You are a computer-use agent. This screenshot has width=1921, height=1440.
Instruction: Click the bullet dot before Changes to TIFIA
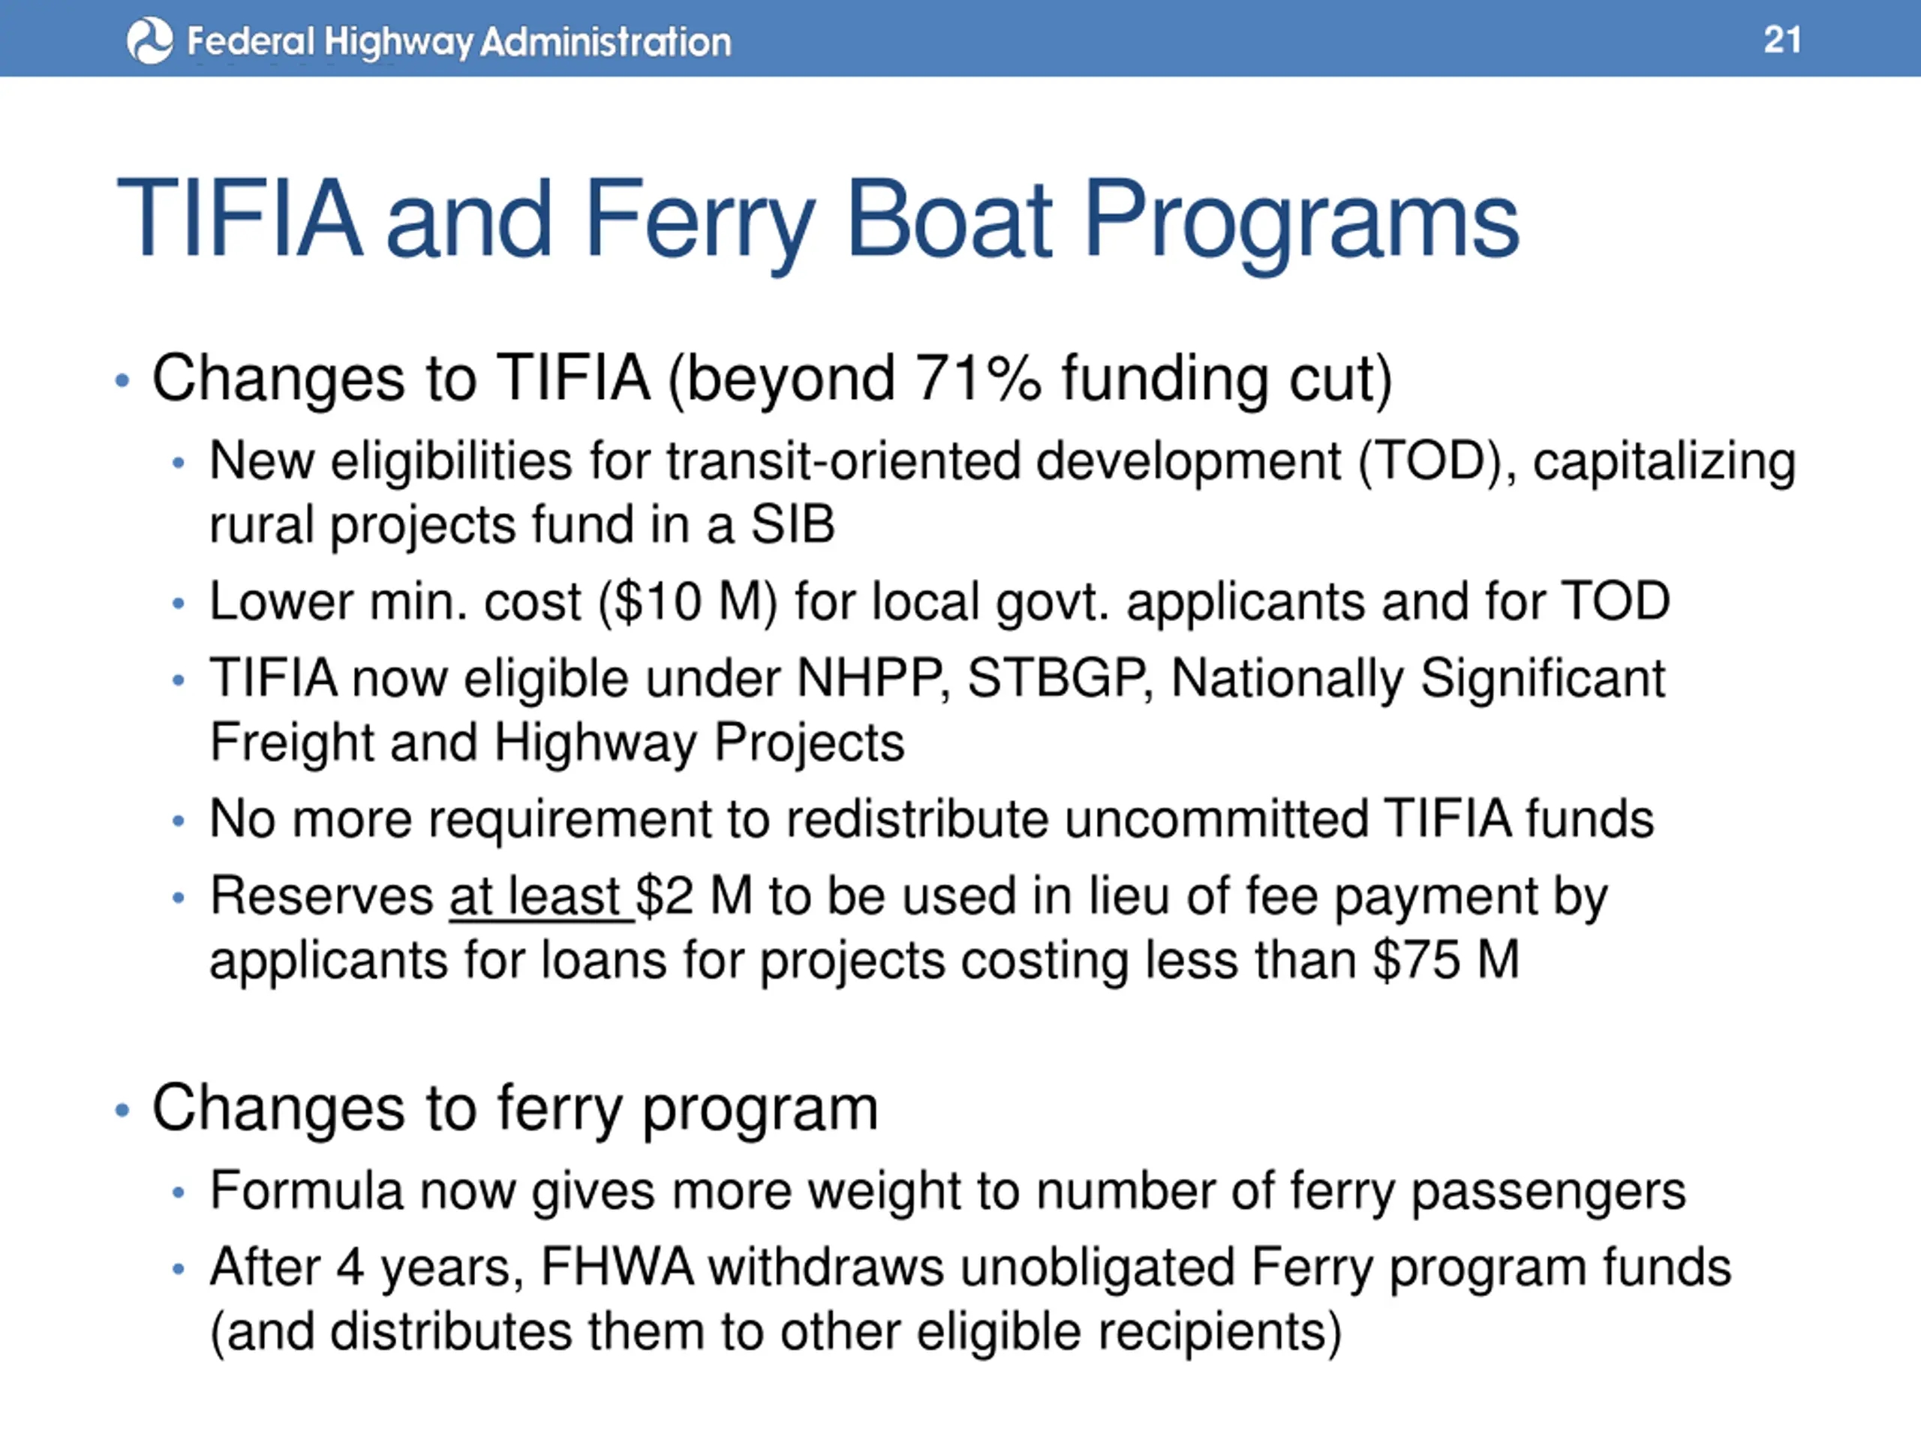122,380
